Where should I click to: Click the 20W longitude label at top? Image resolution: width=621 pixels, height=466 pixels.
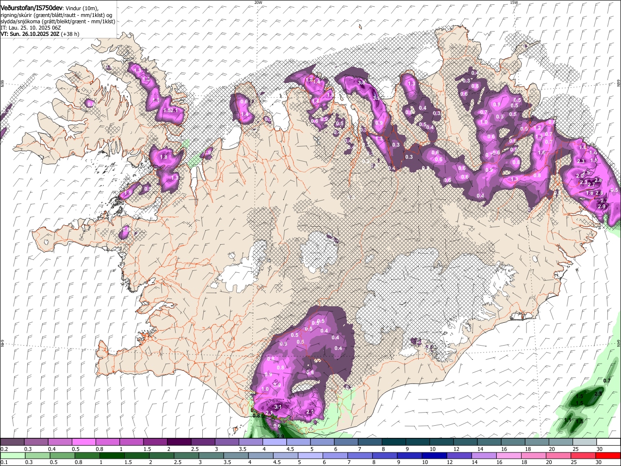(258, 2)
